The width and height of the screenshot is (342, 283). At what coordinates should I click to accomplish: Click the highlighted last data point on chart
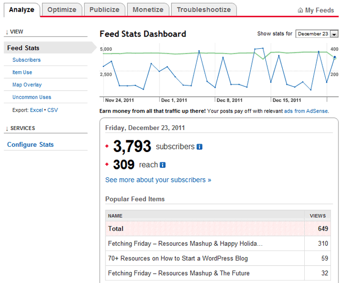tap(335, 57)
